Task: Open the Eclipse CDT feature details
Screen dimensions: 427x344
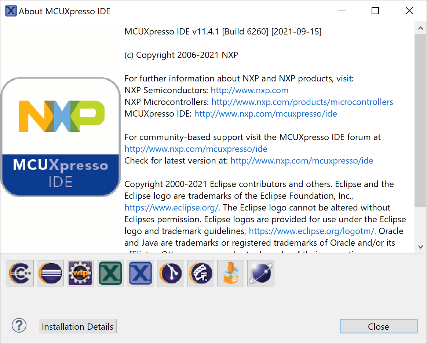Action: pyautogui.click(x=20, y=273)
